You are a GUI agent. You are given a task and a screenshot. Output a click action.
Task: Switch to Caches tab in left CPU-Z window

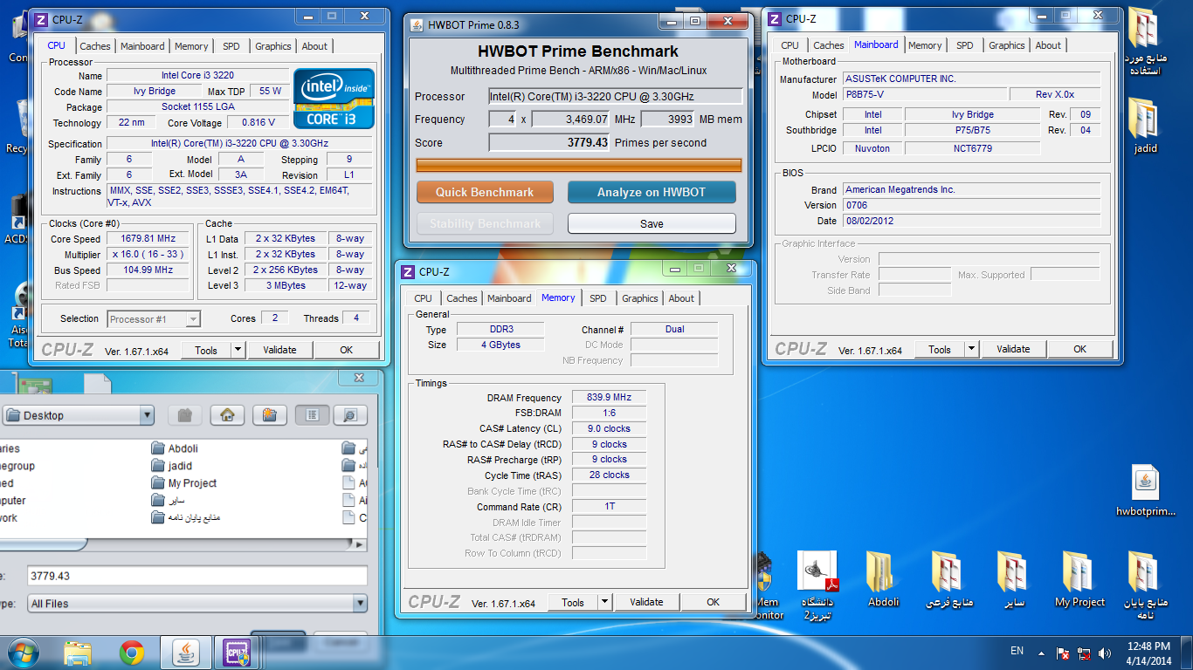95,46
